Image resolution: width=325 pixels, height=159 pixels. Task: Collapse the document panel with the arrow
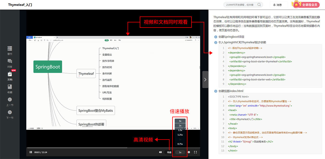(205, 80)
